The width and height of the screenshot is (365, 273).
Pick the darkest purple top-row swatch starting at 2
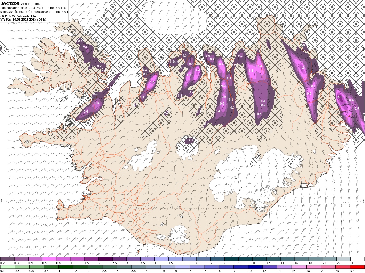coord(105,259)
